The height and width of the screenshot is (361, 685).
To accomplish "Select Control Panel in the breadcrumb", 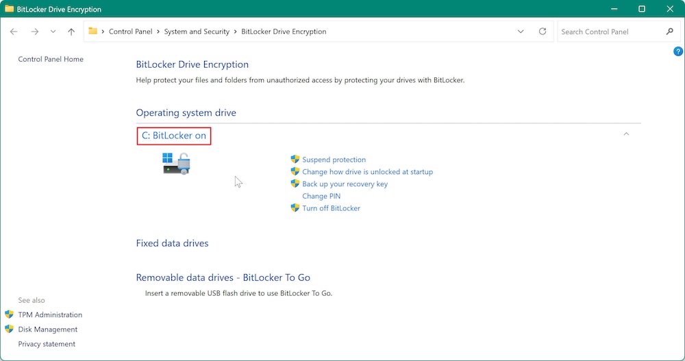I will point(131,32).
